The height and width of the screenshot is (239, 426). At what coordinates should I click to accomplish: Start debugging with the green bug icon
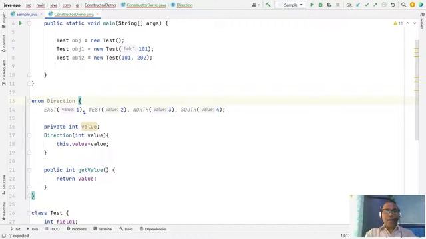[x=321, y=5]
